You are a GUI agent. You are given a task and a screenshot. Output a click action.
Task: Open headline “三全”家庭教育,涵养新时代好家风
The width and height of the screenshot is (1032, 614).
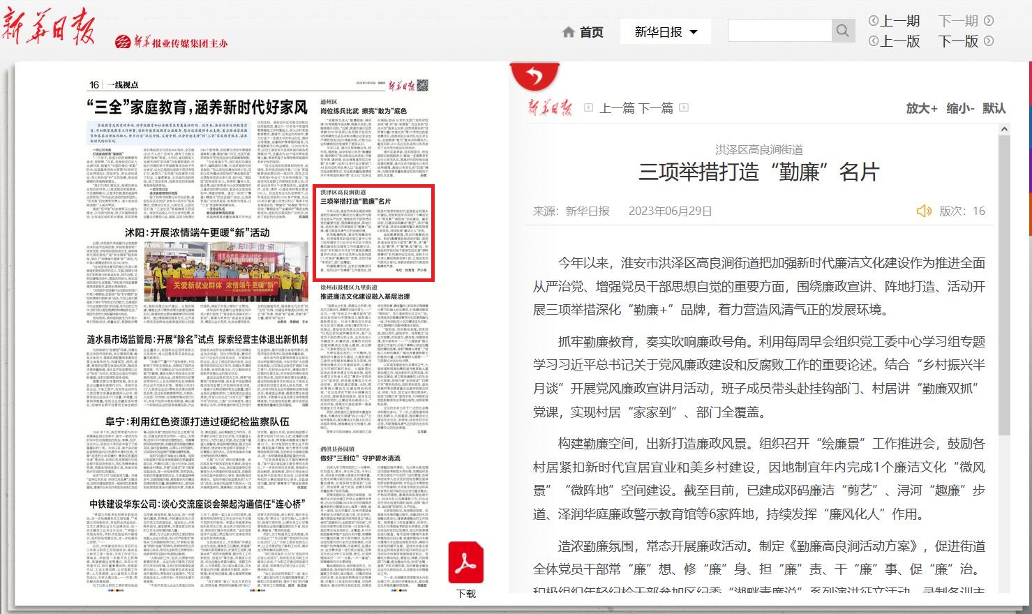(197, 107)
